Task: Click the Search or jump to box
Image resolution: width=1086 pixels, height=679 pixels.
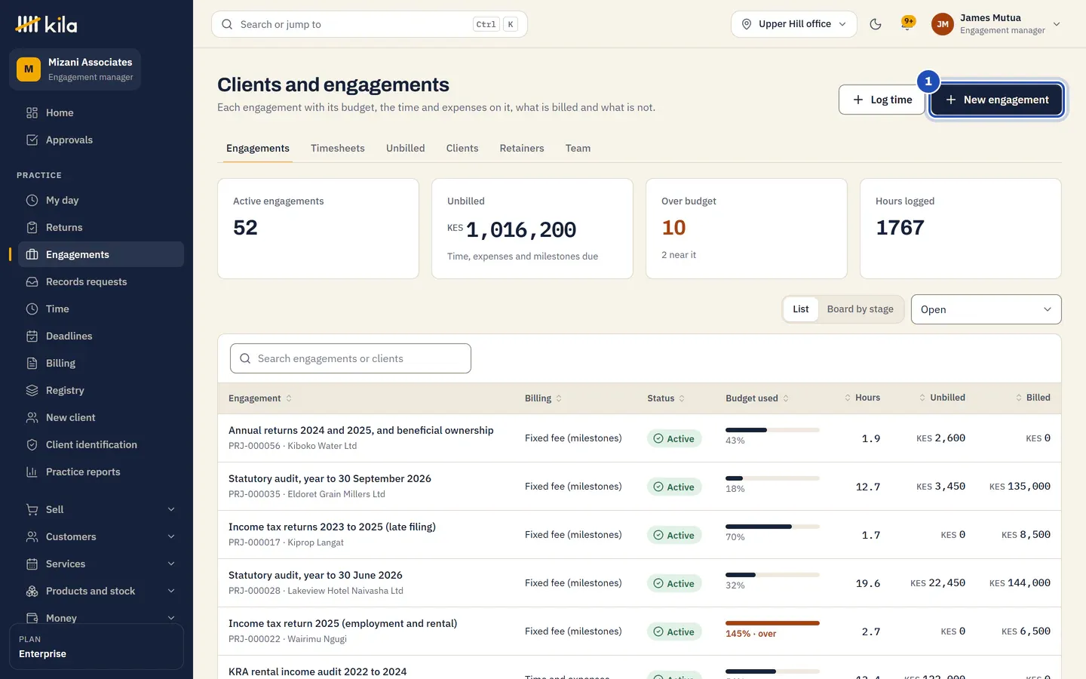Action: [370, 24]
